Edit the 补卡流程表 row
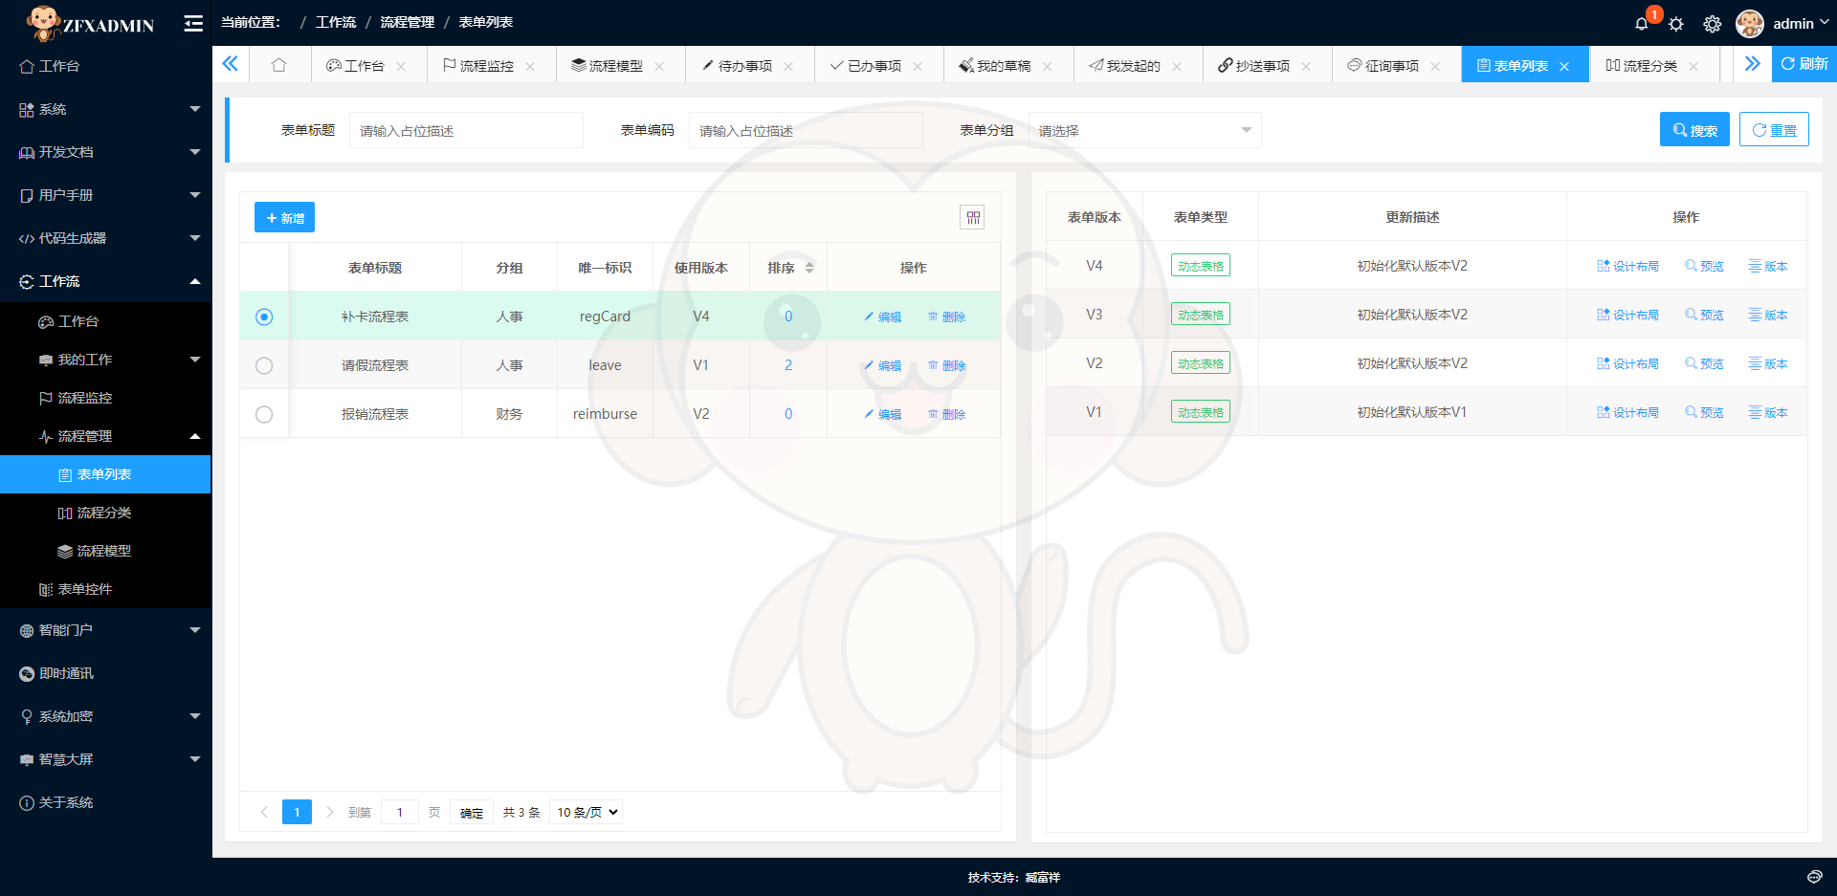The image size is (1837, 896). tap(882, 317)
